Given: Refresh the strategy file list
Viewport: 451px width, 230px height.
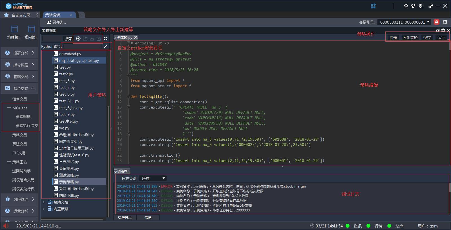Looking at the screenshot, I should 105,39.
